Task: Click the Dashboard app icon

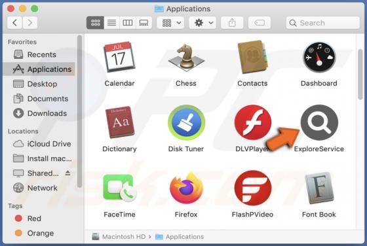Action: [319, 57]
